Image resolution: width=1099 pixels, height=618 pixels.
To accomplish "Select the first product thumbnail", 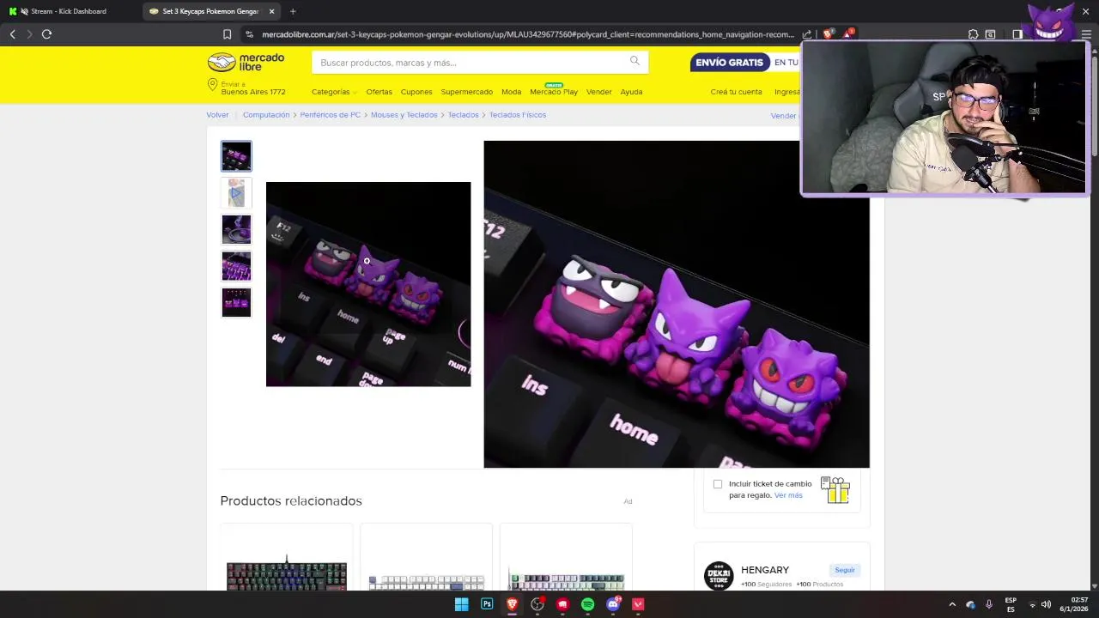I will [236, 156].
